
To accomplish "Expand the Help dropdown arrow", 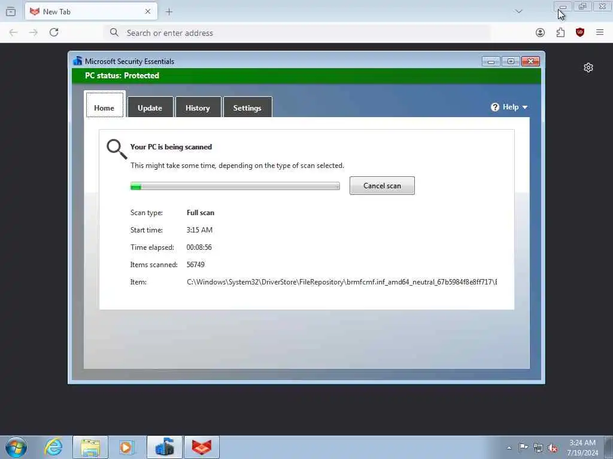I will [524, 108].
